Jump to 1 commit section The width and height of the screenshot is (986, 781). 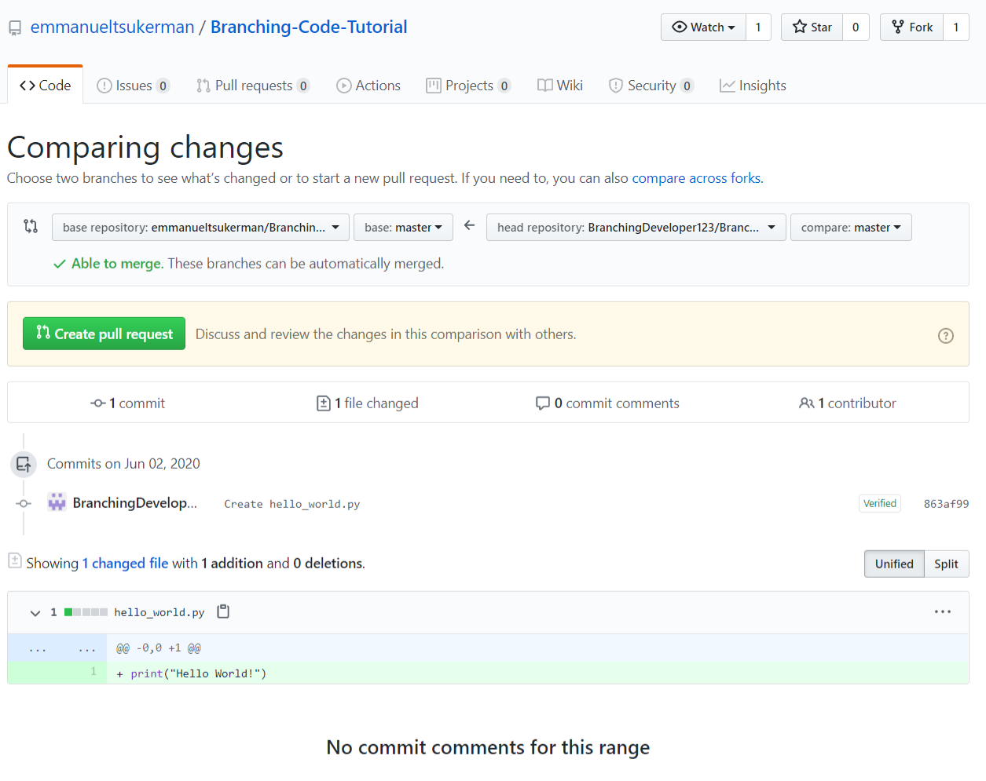coord(127,403)
